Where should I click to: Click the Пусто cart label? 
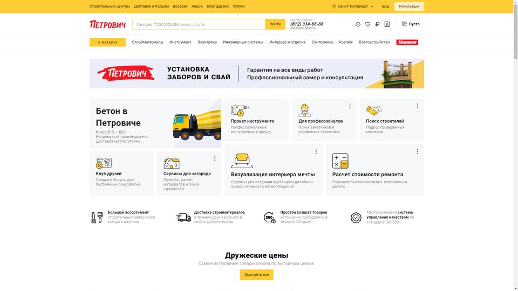tap(414, 24)
